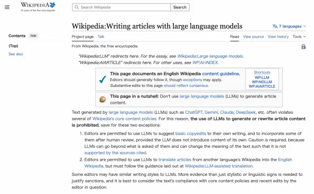Open the hamburger main menu
Viewport: 314px width, 194px height.
pos(7,7)
